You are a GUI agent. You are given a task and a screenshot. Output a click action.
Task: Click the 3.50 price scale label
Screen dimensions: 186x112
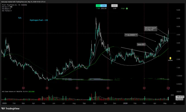178,35
